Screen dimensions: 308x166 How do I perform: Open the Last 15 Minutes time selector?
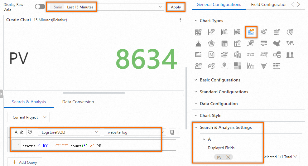coord(105,7)
